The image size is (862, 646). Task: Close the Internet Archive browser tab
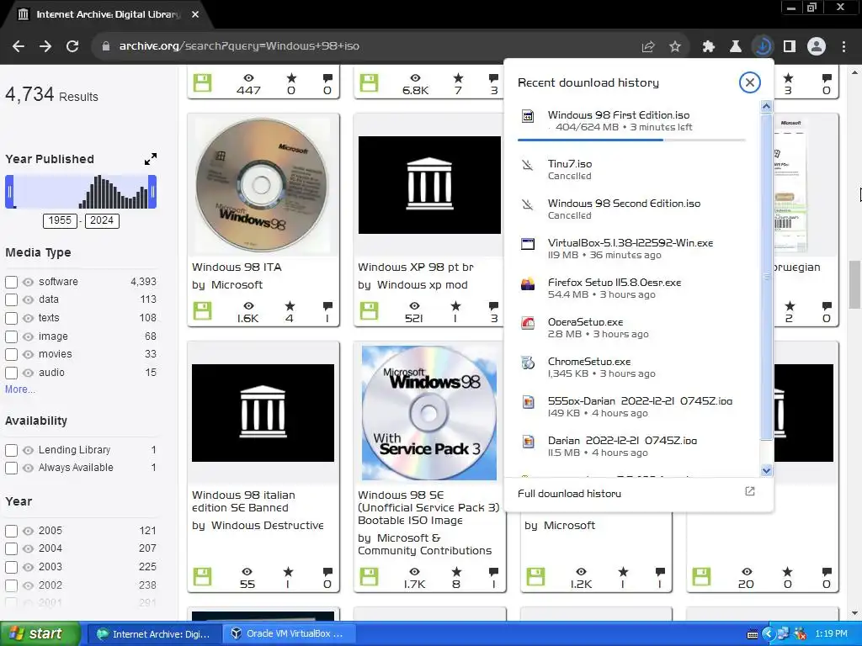(195, 14)
